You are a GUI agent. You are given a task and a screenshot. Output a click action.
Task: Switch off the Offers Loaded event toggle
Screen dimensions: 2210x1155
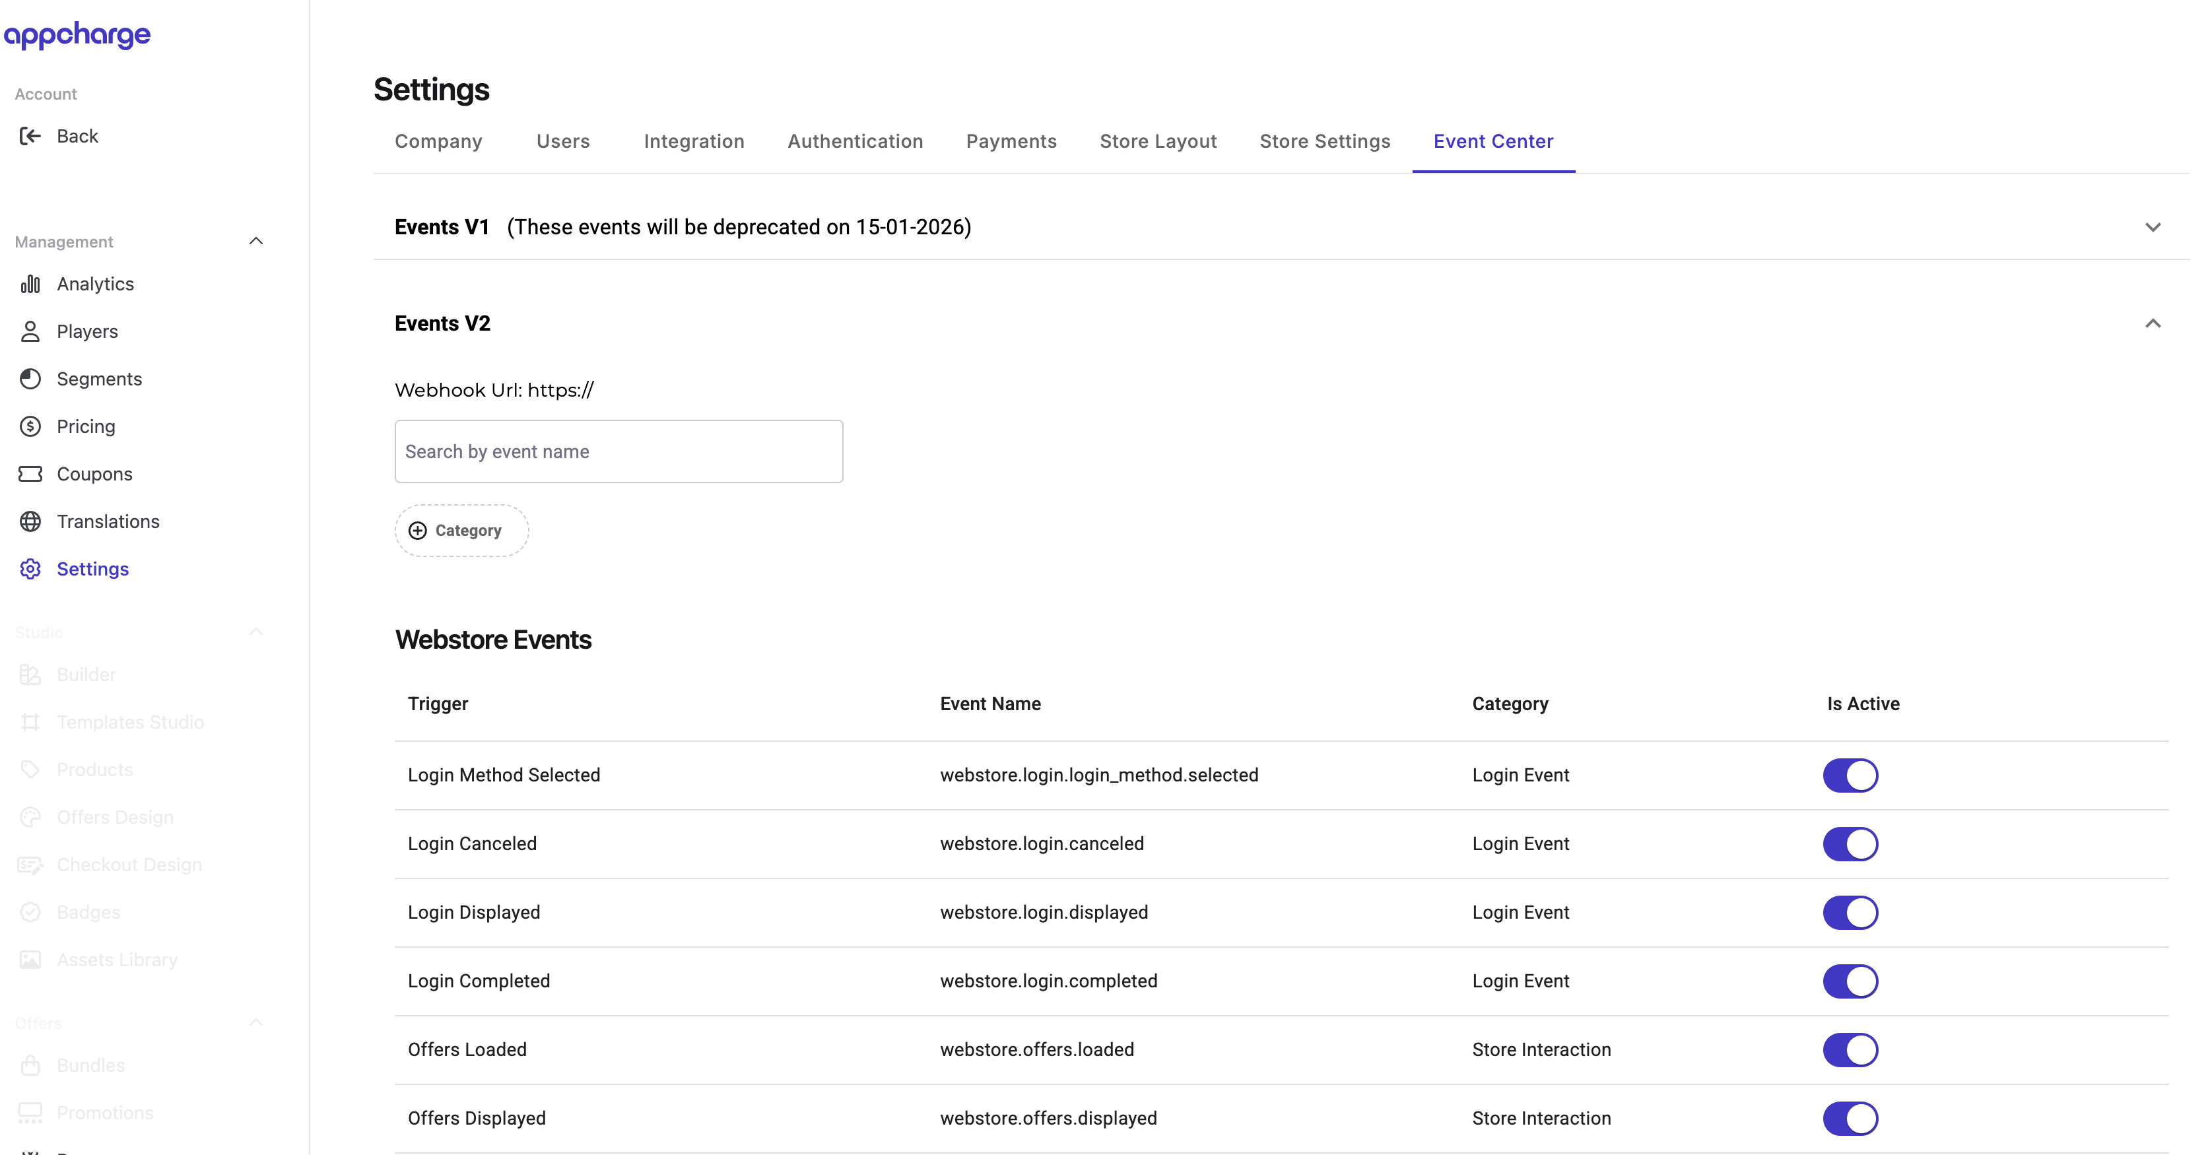click(x=1850, y=1049)
